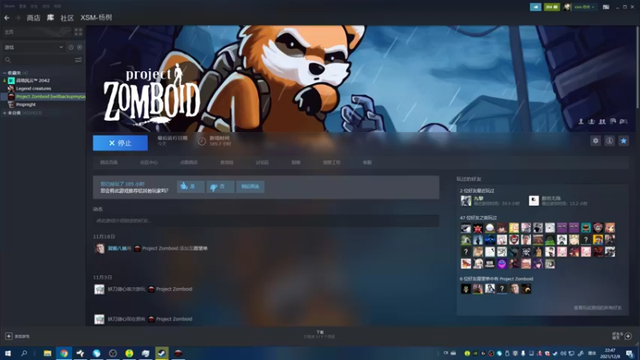Open 九黎 friend profile avatar

coord(466,201)
